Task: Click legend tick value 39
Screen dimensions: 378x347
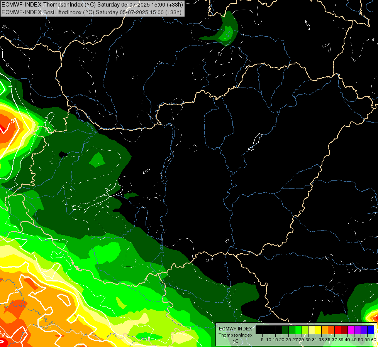Action: 341,340
